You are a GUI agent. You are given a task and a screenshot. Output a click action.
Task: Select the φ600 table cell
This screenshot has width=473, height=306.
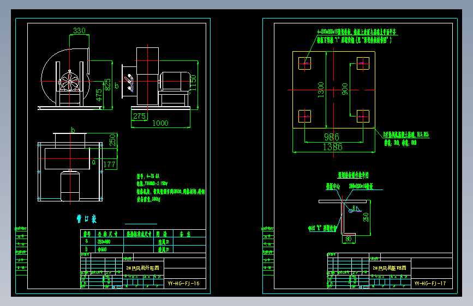[x=102, y=249]
